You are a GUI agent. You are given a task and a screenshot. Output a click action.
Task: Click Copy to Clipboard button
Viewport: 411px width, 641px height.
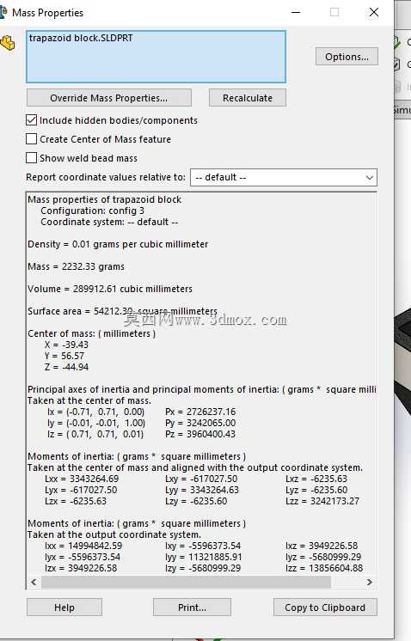(325, 607)
